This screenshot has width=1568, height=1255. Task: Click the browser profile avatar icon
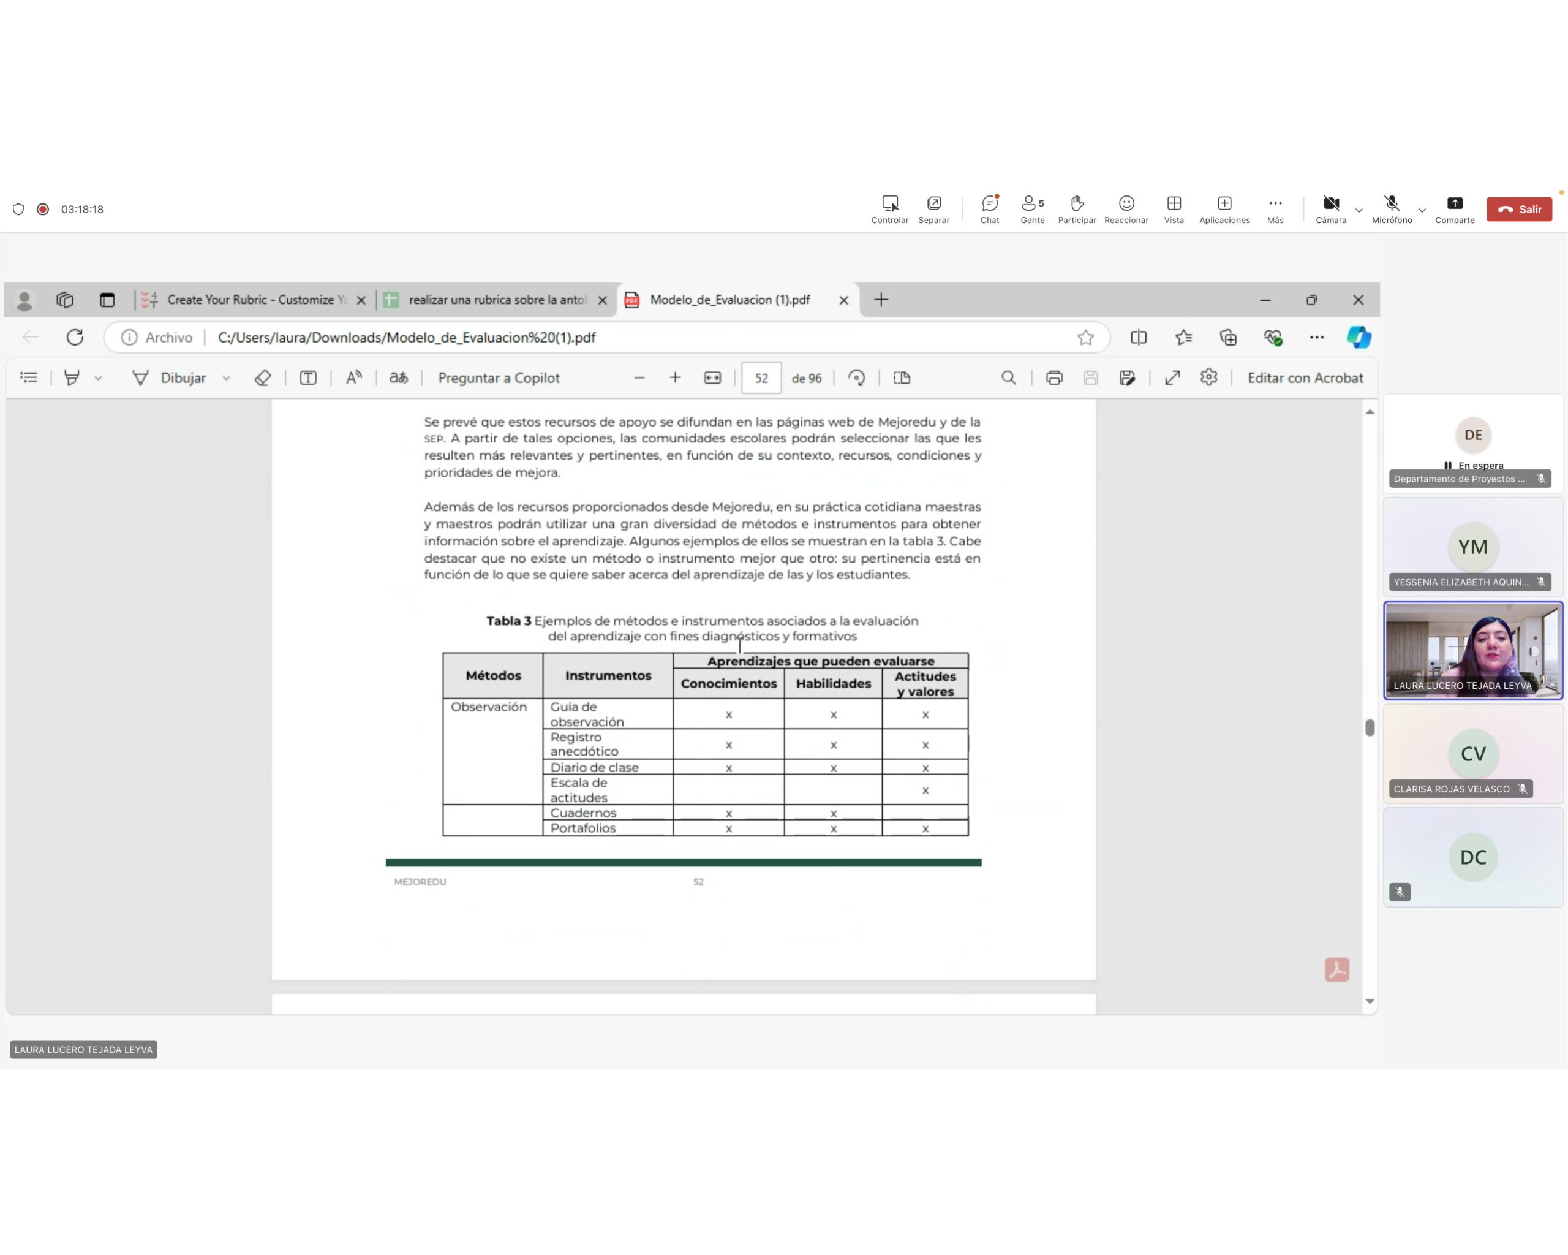(x=24, y=300)
